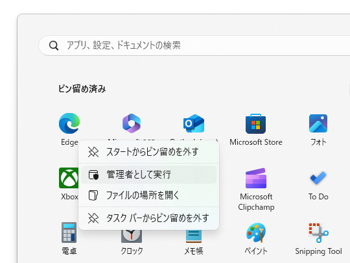
Task: Click the Microsoft Store label text
Action: pos(256,142)
